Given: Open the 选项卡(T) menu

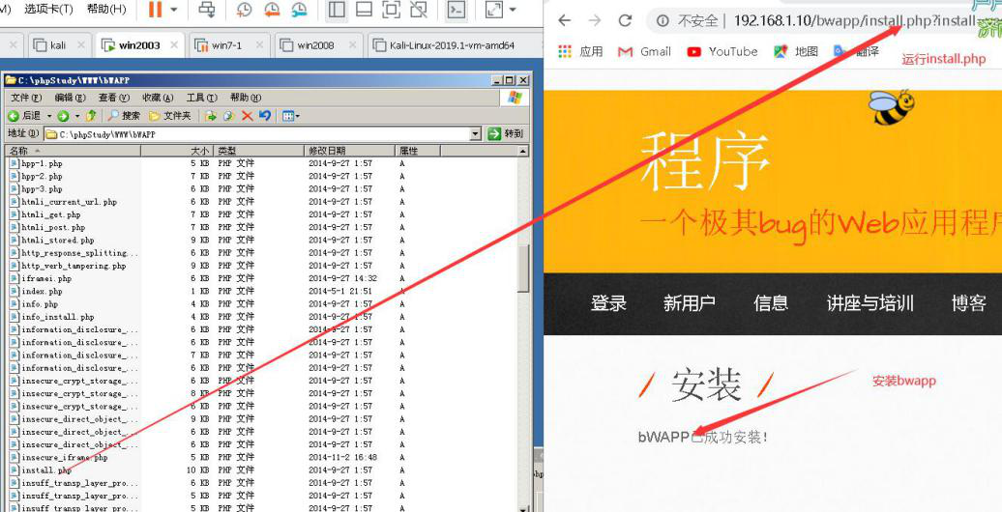Looking at the screenshot, I should click(x=48, y=9).
